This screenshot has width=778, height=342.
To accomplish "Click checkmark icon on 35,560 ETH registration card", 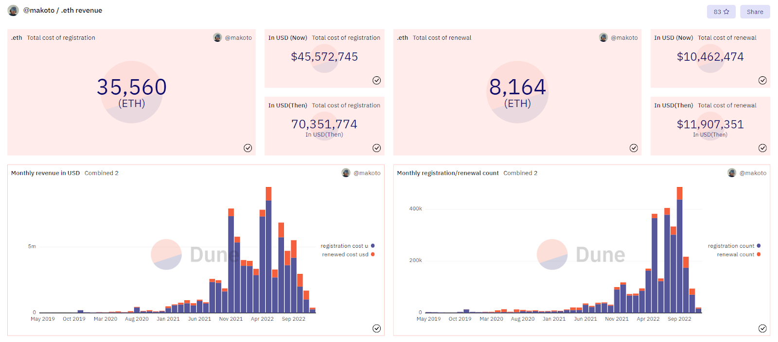I will point(248,148).
